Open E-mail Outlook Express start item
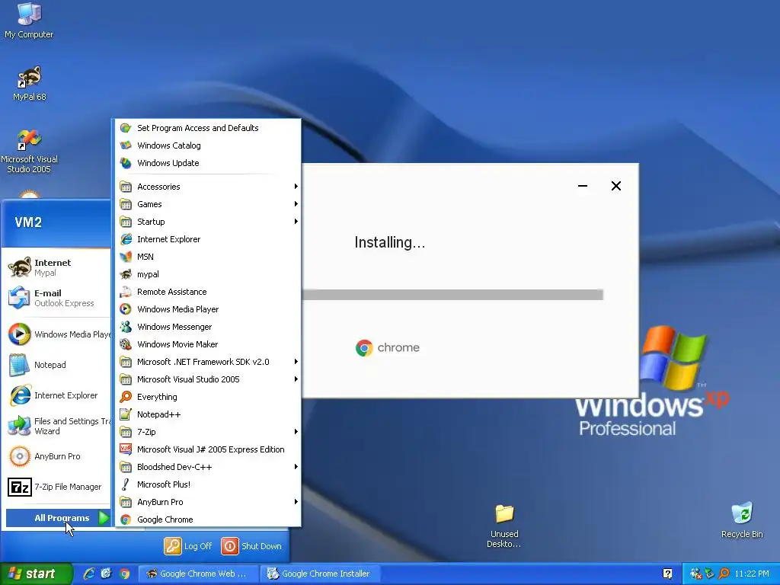 [x=56, y=298]
